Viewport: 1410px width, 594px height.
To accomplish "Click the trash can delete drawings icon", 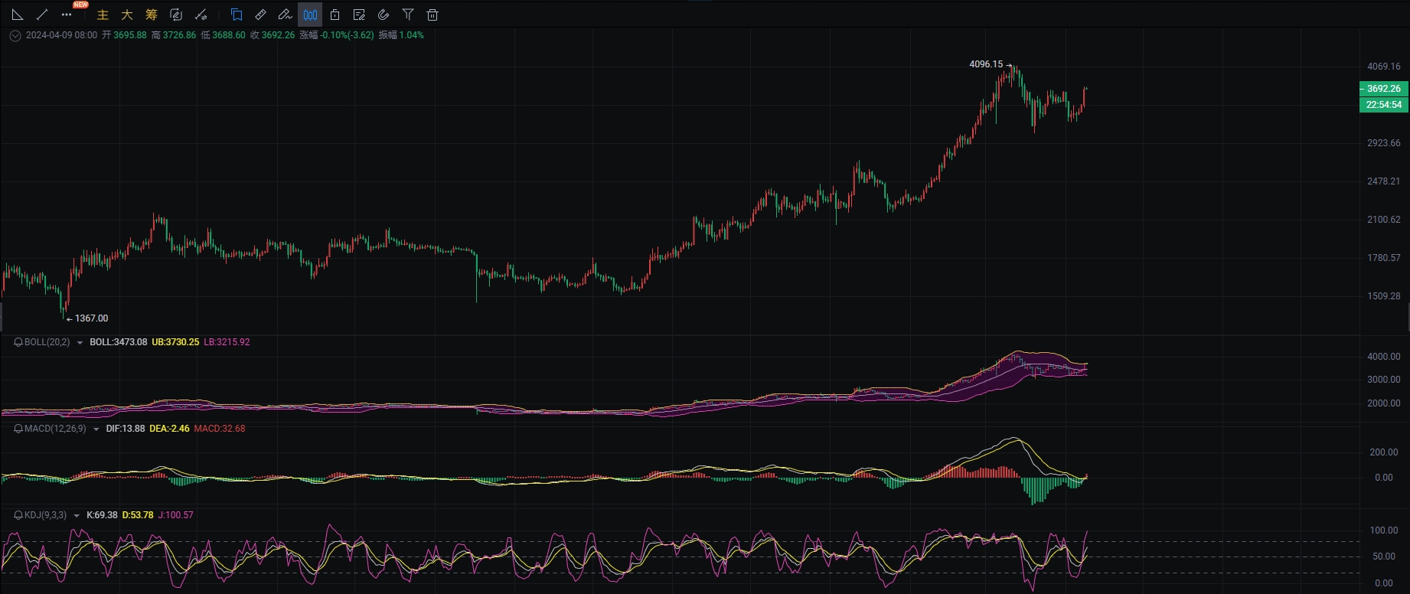I will click(x=432, y=15).
